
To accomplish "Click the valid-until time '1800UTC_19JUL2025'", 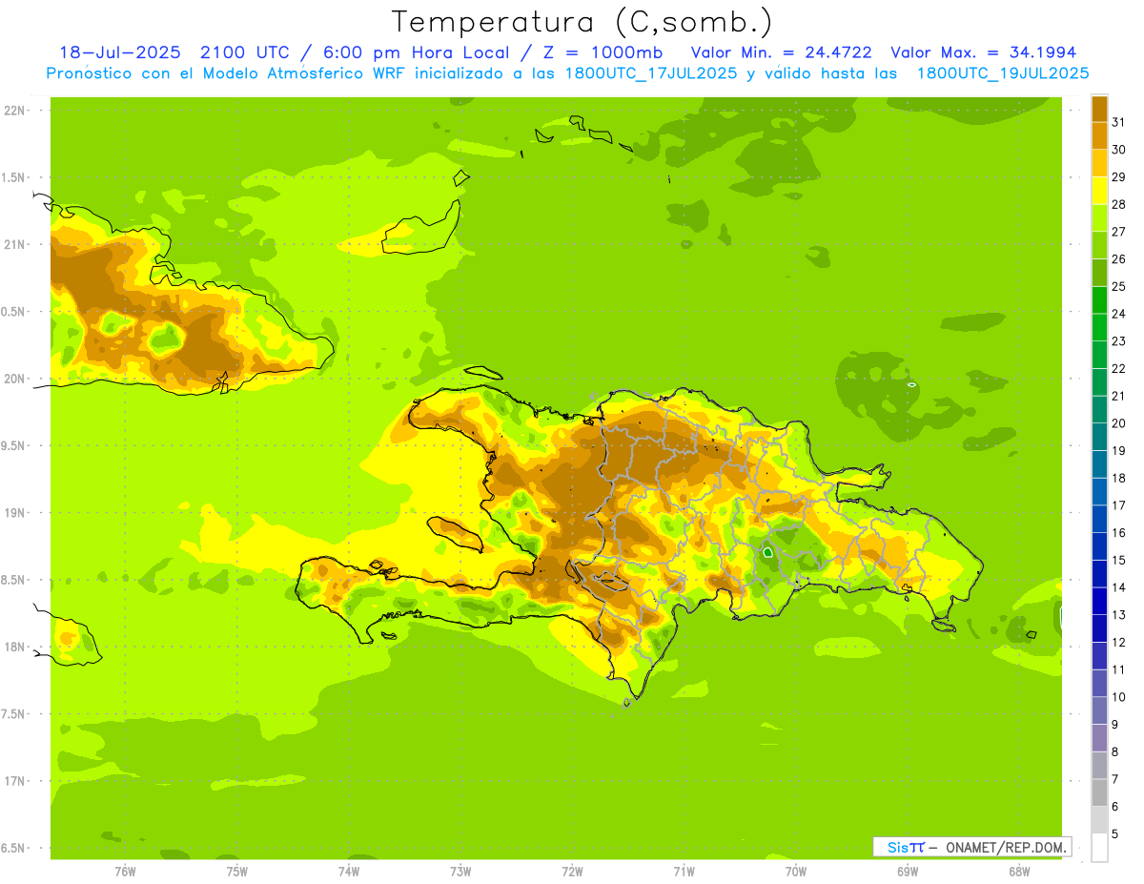I will click(x=1003, y=73).
